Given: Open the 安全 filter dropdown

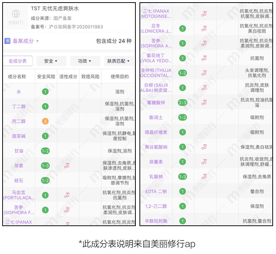Looking at the screenshot, I should click(x=51, y=61).
